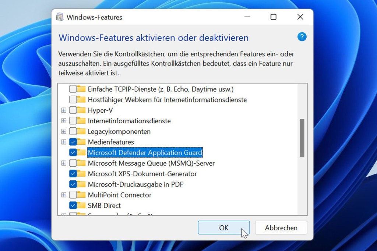Click the Medienfeatures folder icon
The image size is (377, 251).
(81, 142)
